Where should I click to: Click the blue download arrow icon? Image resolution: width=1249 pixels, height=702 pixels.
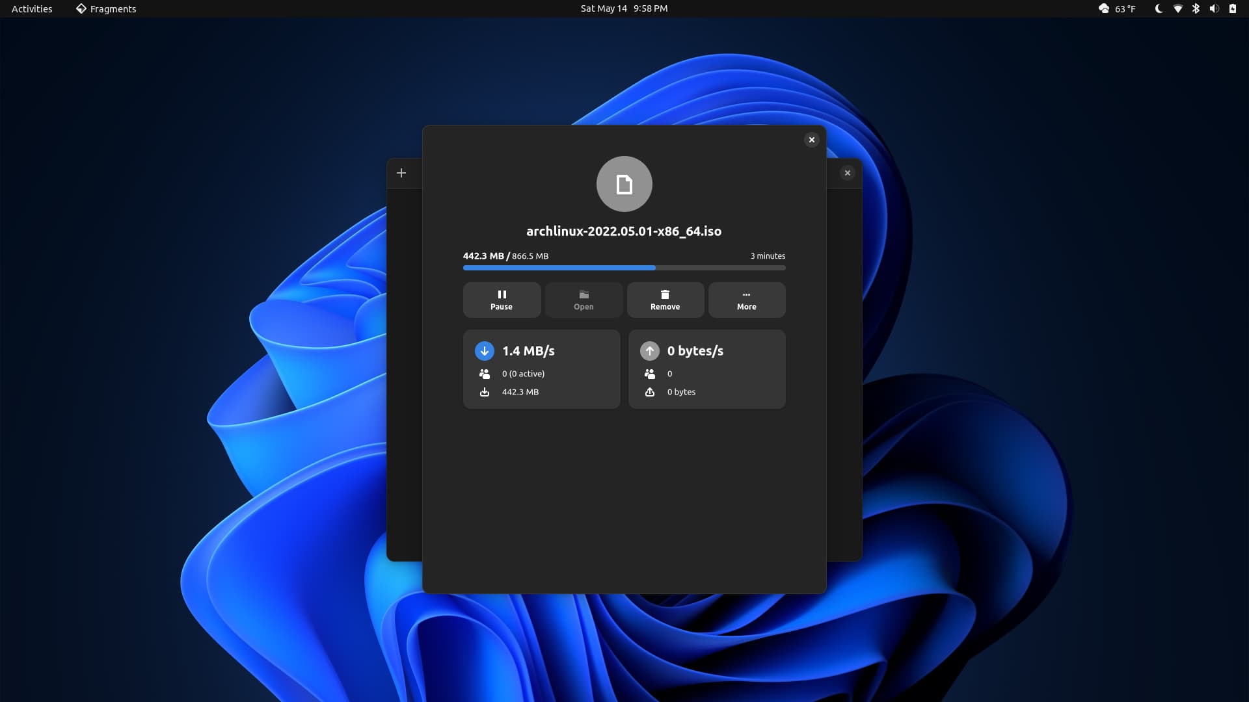[x=485, y=351]
